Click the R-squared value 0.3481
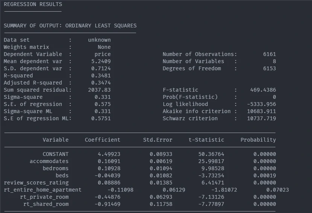The height and width of the screenshot is (213, 312). [x=101, y=76]
